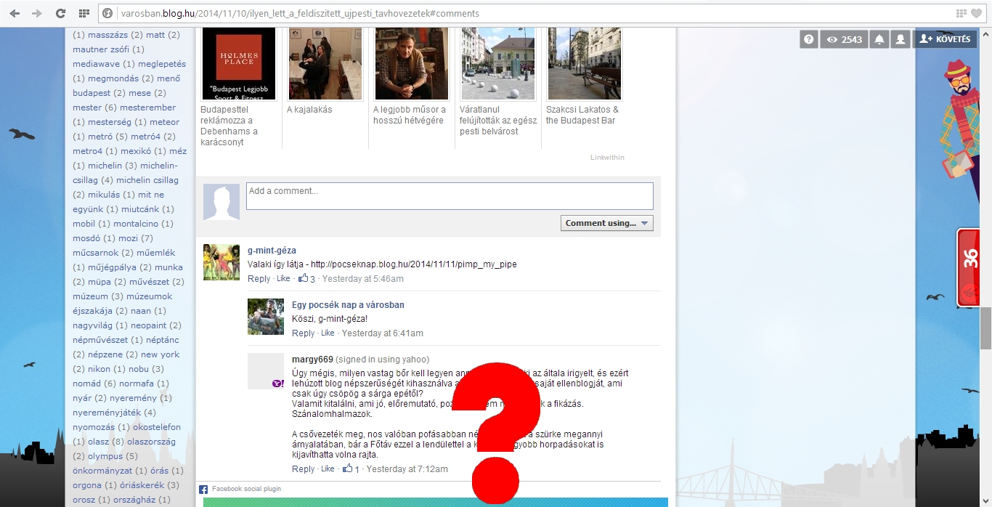The height and width of the screenshot is (507, 992).
Task: Open the önkormányzat tag
Action: [102, 471]
